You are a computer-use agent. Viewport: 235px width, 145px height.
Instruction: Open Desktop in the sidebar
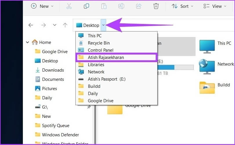point(46,61)
